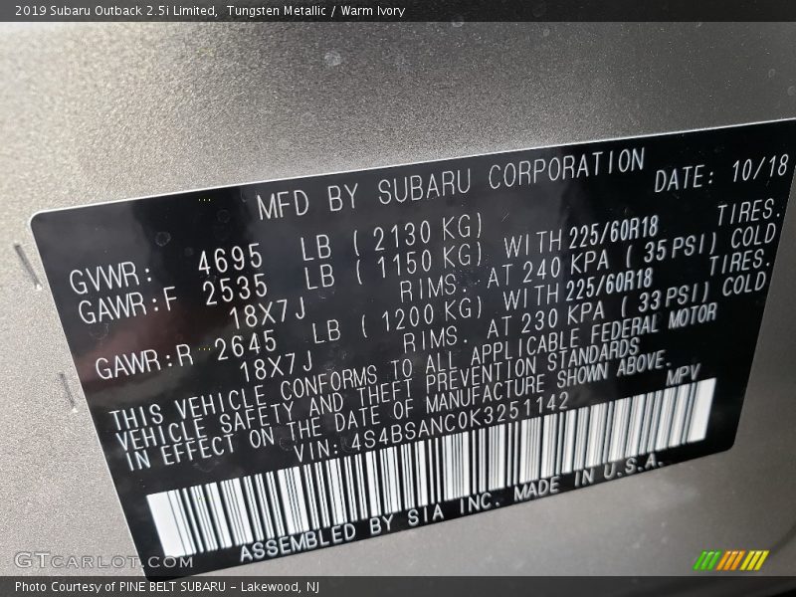796x597 pixels.
Task: Click the DATE: 10/18 text
Action: tap(721, 172)
